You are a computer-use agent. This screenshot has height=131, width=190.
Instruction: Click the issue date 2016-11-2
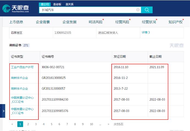click(x=121, y=78)
